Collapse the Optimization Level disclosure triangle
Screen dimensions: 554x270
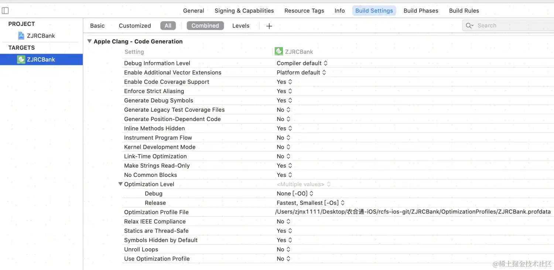[x=120, y=184]
